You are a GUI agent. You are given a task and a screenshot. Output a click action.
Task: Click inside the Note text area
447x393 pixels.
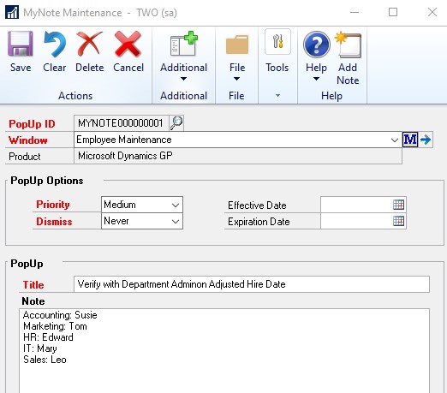click(224, 350)
